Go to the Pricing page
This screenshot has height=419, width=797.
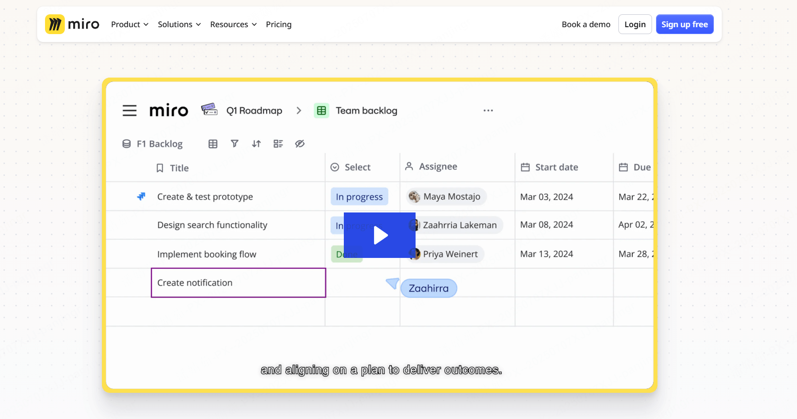coord(279,24)
